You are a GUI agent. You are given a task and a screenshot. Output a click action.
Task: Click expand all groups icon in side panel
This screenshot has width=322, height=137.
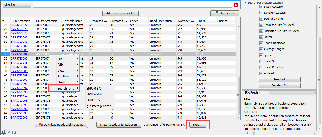[249, 133]
